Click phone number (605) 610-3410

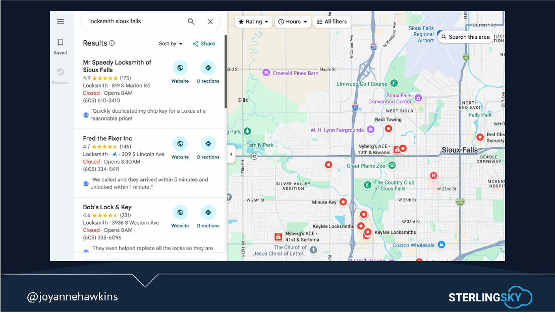[x=101, y=100]
